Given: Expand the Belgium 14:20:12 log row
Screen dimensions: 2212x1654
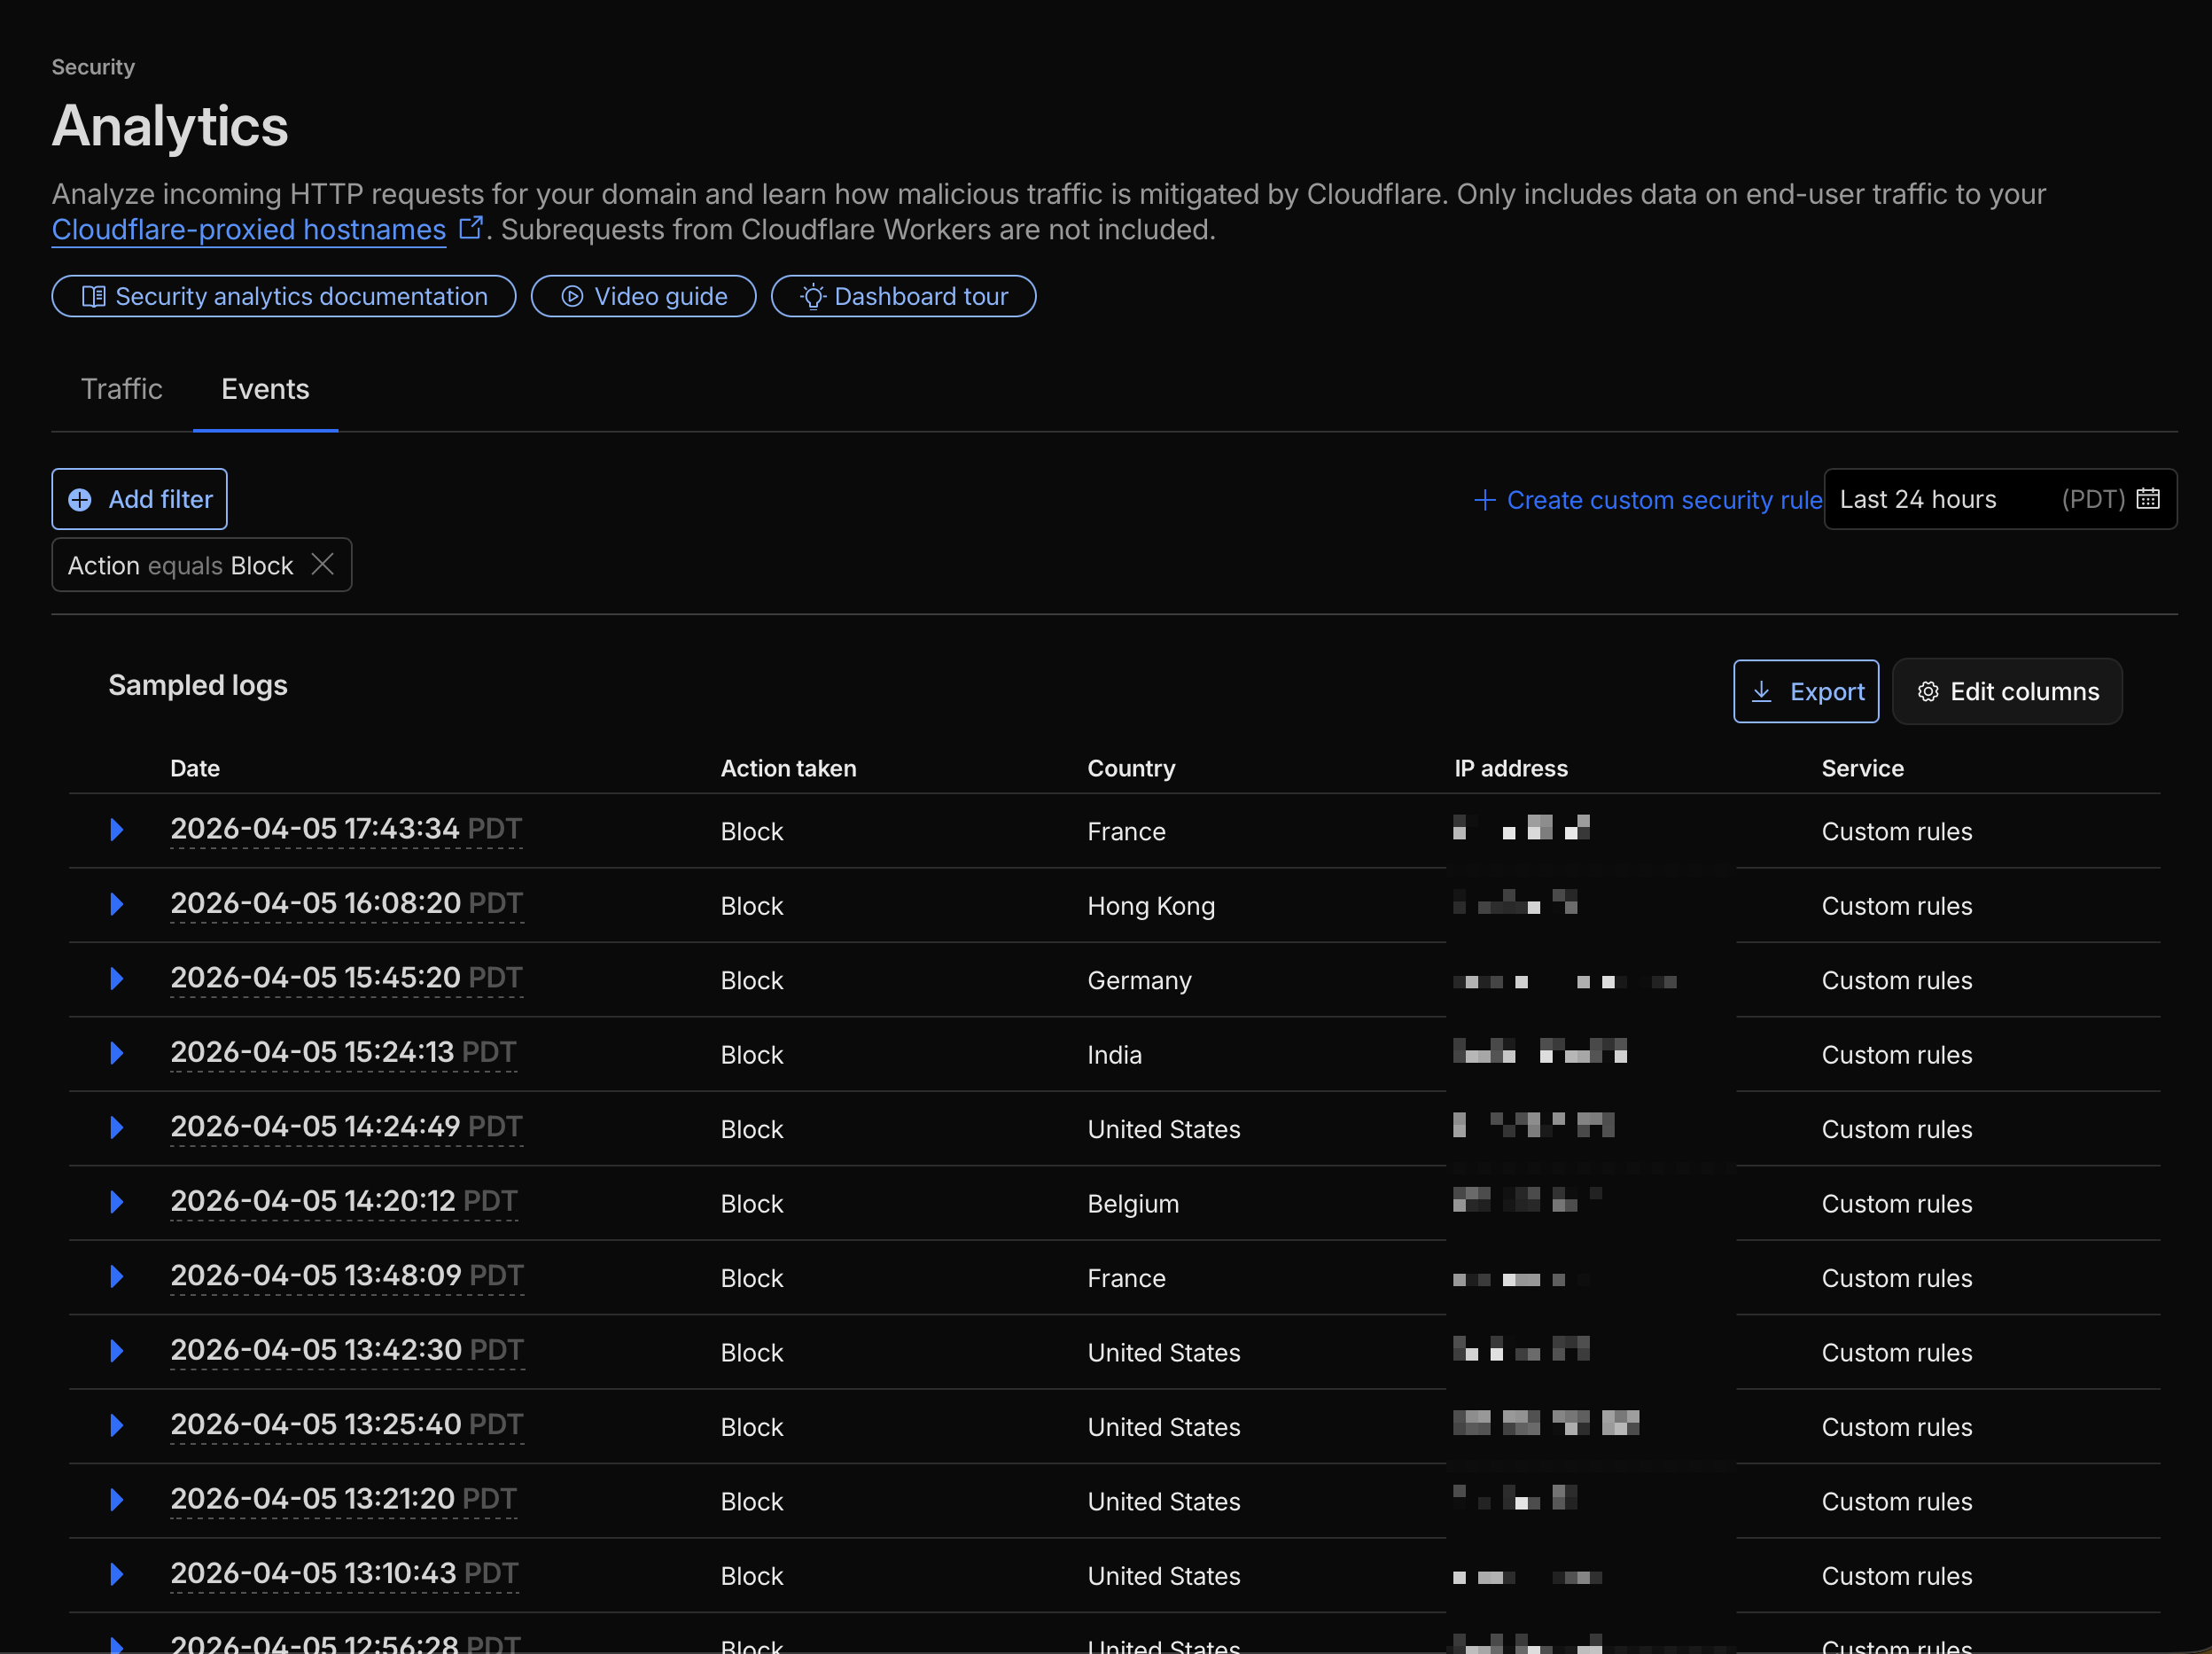Looking at the screenshot, I should (117, 1202).
